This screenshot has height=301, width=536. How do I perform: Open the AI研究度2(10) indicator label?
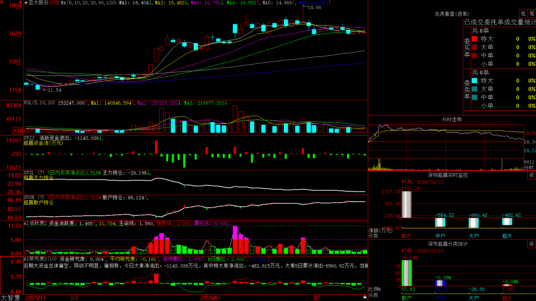[40, 259]
